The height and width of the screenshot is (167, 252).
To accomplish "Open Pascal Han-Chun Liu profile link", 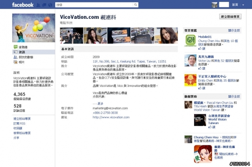I will [x=220, y=103].
